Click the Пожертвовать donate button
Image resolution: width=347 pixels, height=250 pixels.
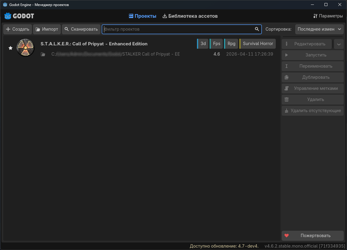[313, 236]
